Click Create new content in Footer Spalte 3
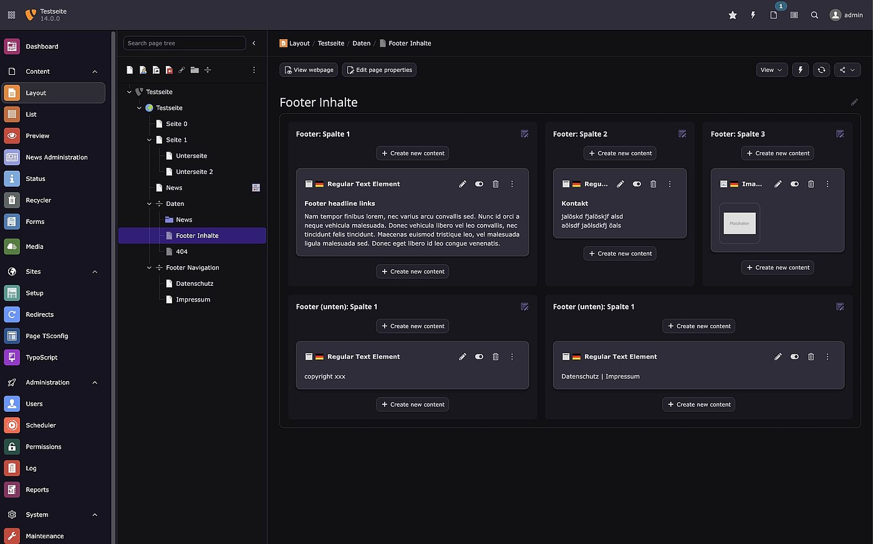Viewport: 873px width, 544px height. [x=777, y=153]
